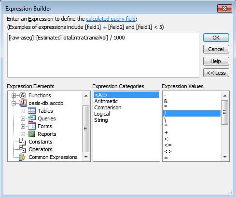Choose Arithmetic in Expression Categories
The width and height of the screenshot is (236, 197).
pos(106,101)
